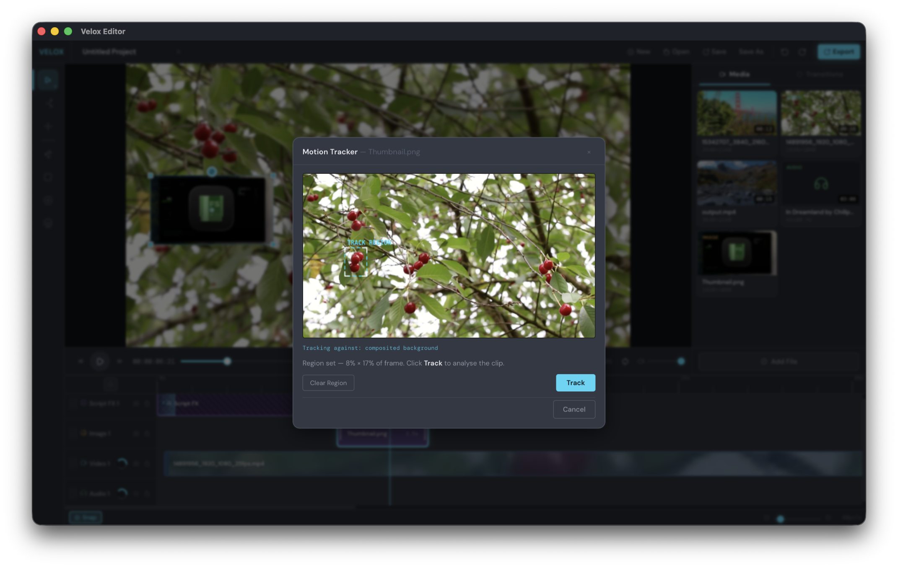Select the Golden Gate bridge media thumbnail
The width and height of the screenshot is (898, 568).
point(737,113)
